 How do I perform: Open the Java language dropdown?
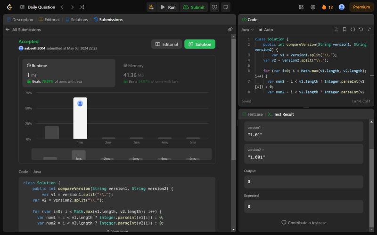(x=246, y=29)
